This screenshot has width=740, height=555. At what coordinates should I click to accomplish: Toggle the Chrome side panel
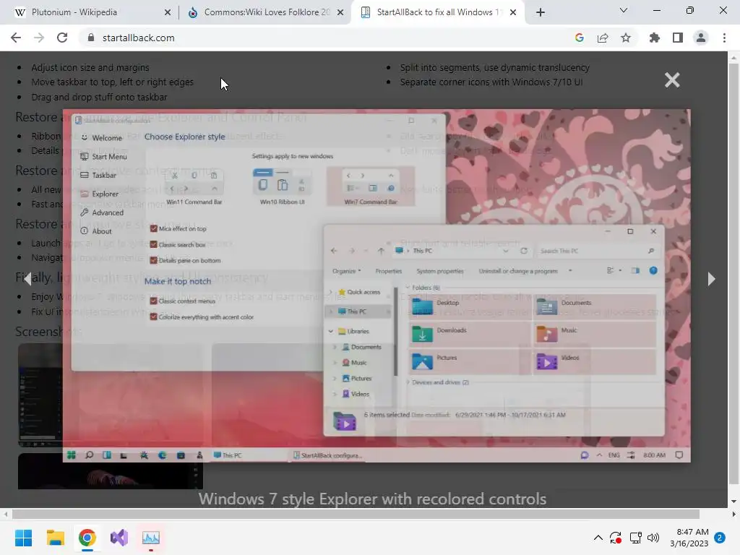(678, 38)
